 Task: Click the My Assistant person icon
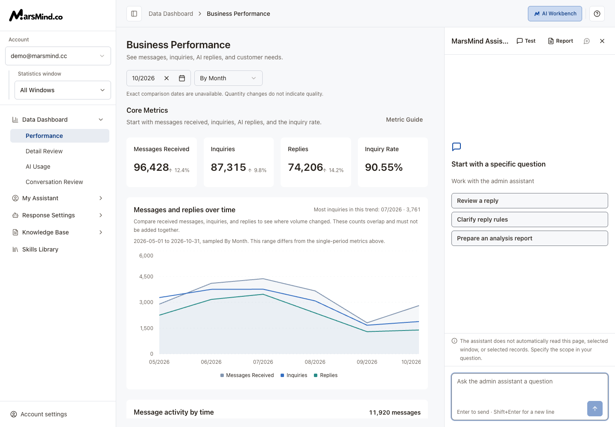point(15,198)
